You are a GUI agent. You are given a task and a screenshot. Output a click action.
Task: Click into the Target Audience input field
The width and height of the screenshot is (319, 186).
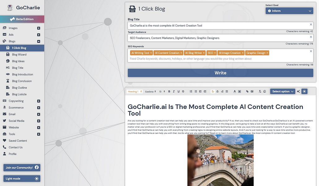click(220, 38)
